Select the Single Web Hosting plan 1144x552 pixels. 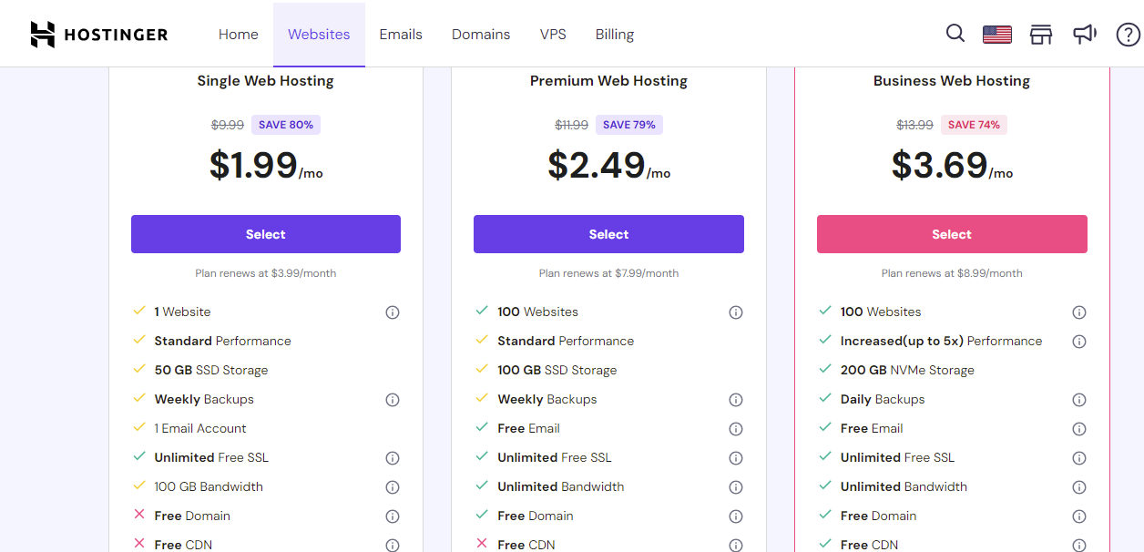pos(265,234)
